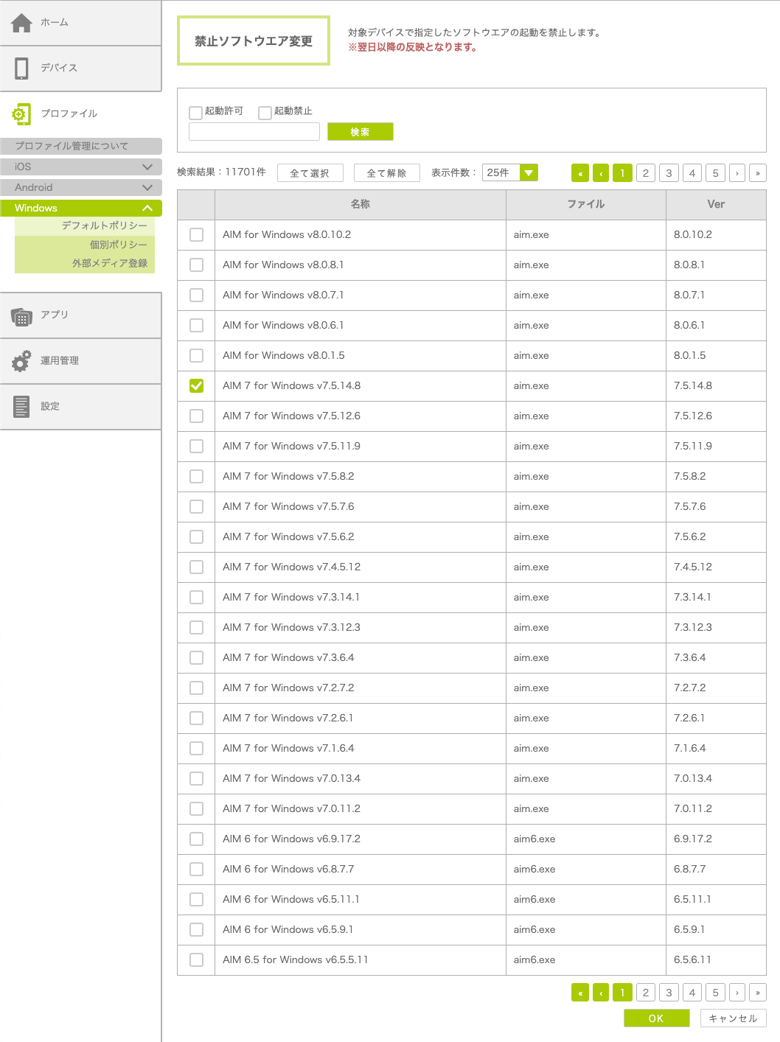Check the AIM 7 for Windows v7.4.5.12 row
This screenshot has height=1042, width=780.
tap(196, 567)
